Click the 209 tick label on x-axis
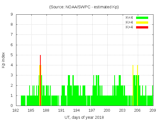 pos(153,110)
